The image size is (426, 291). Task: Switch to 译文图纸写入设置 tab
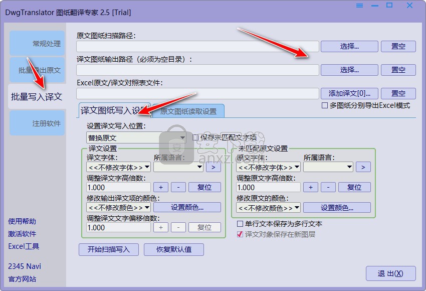(x=114, y=110)
